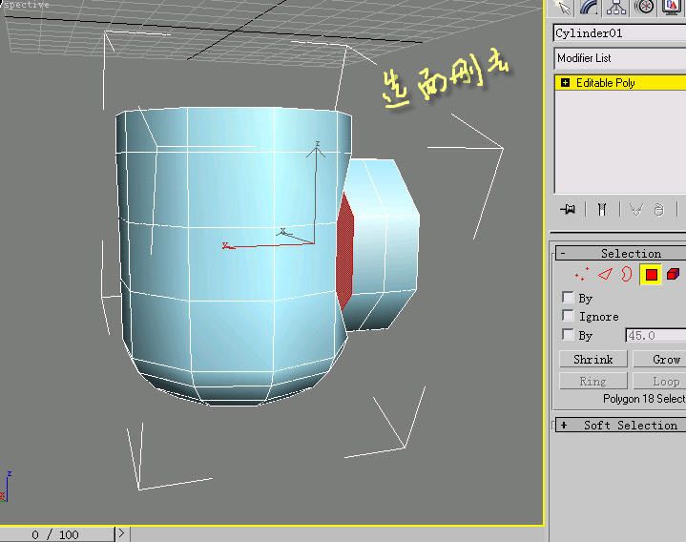
Task: Open the Display panel monitor tab
Action: click(671, 8)
